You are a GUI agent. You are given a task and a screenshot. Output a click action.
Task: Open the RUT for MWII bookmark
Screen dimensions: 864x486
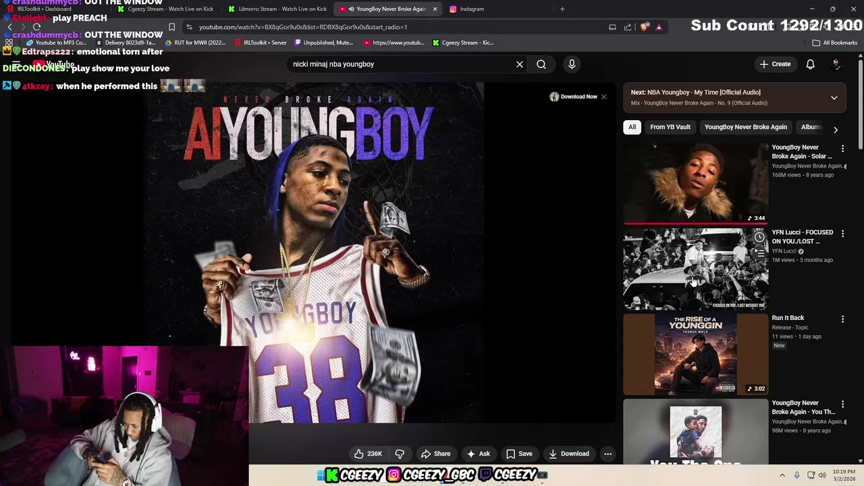pos(195,43)
